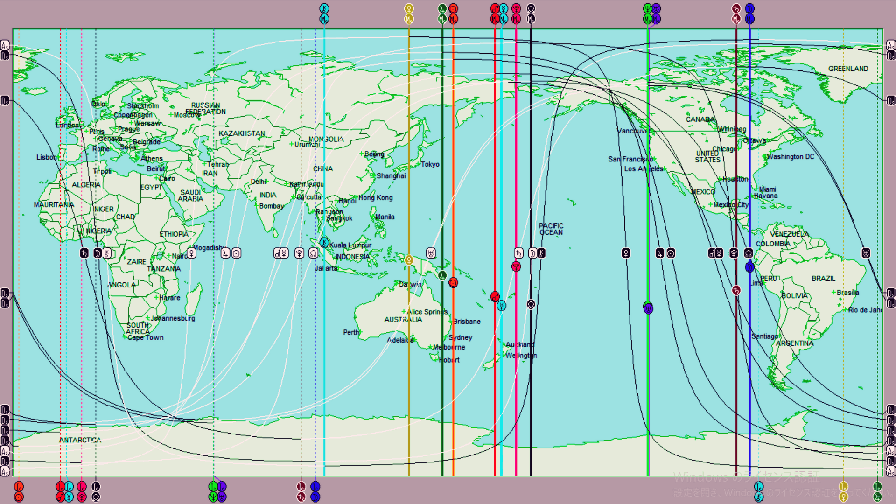
Task: Click the dark Jupiter glyph in east Pacific
Action: coord(659,253)
